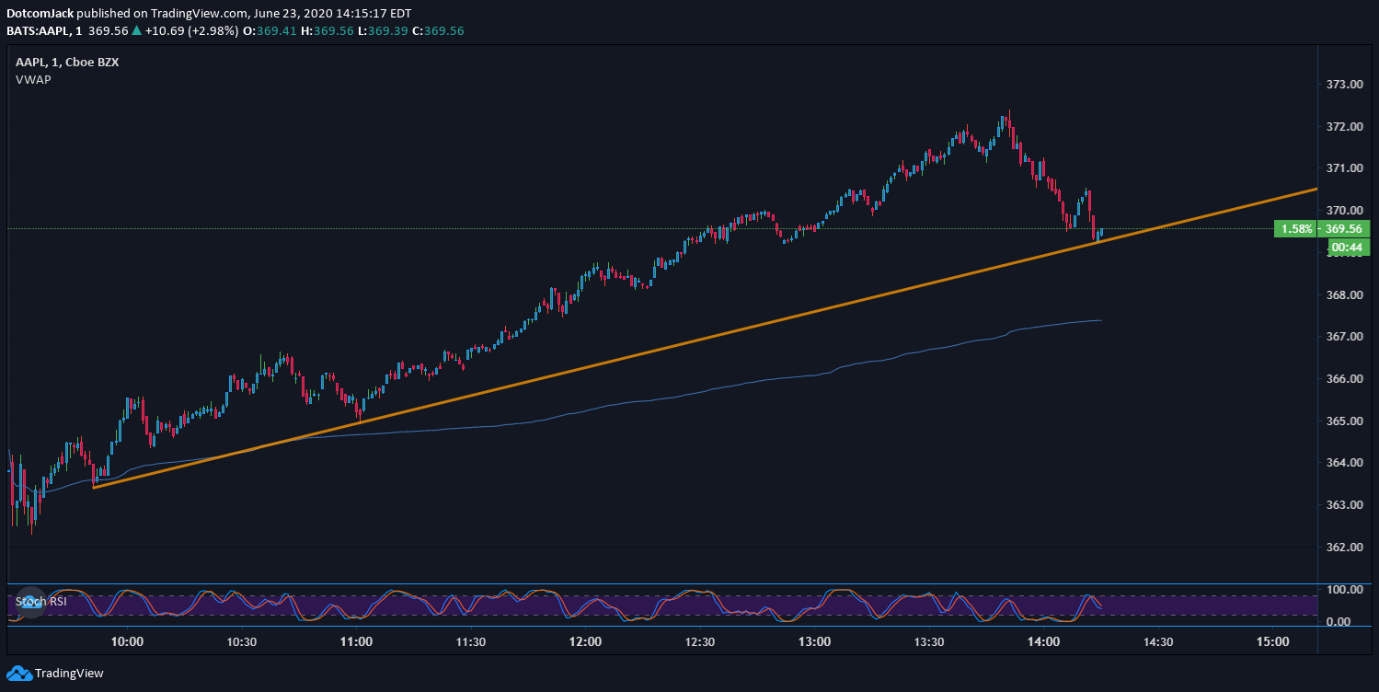The image size is (1379, 692).
Task: Click the 100.00 Stoch RSI scale label
Action: pos(1344,589)
